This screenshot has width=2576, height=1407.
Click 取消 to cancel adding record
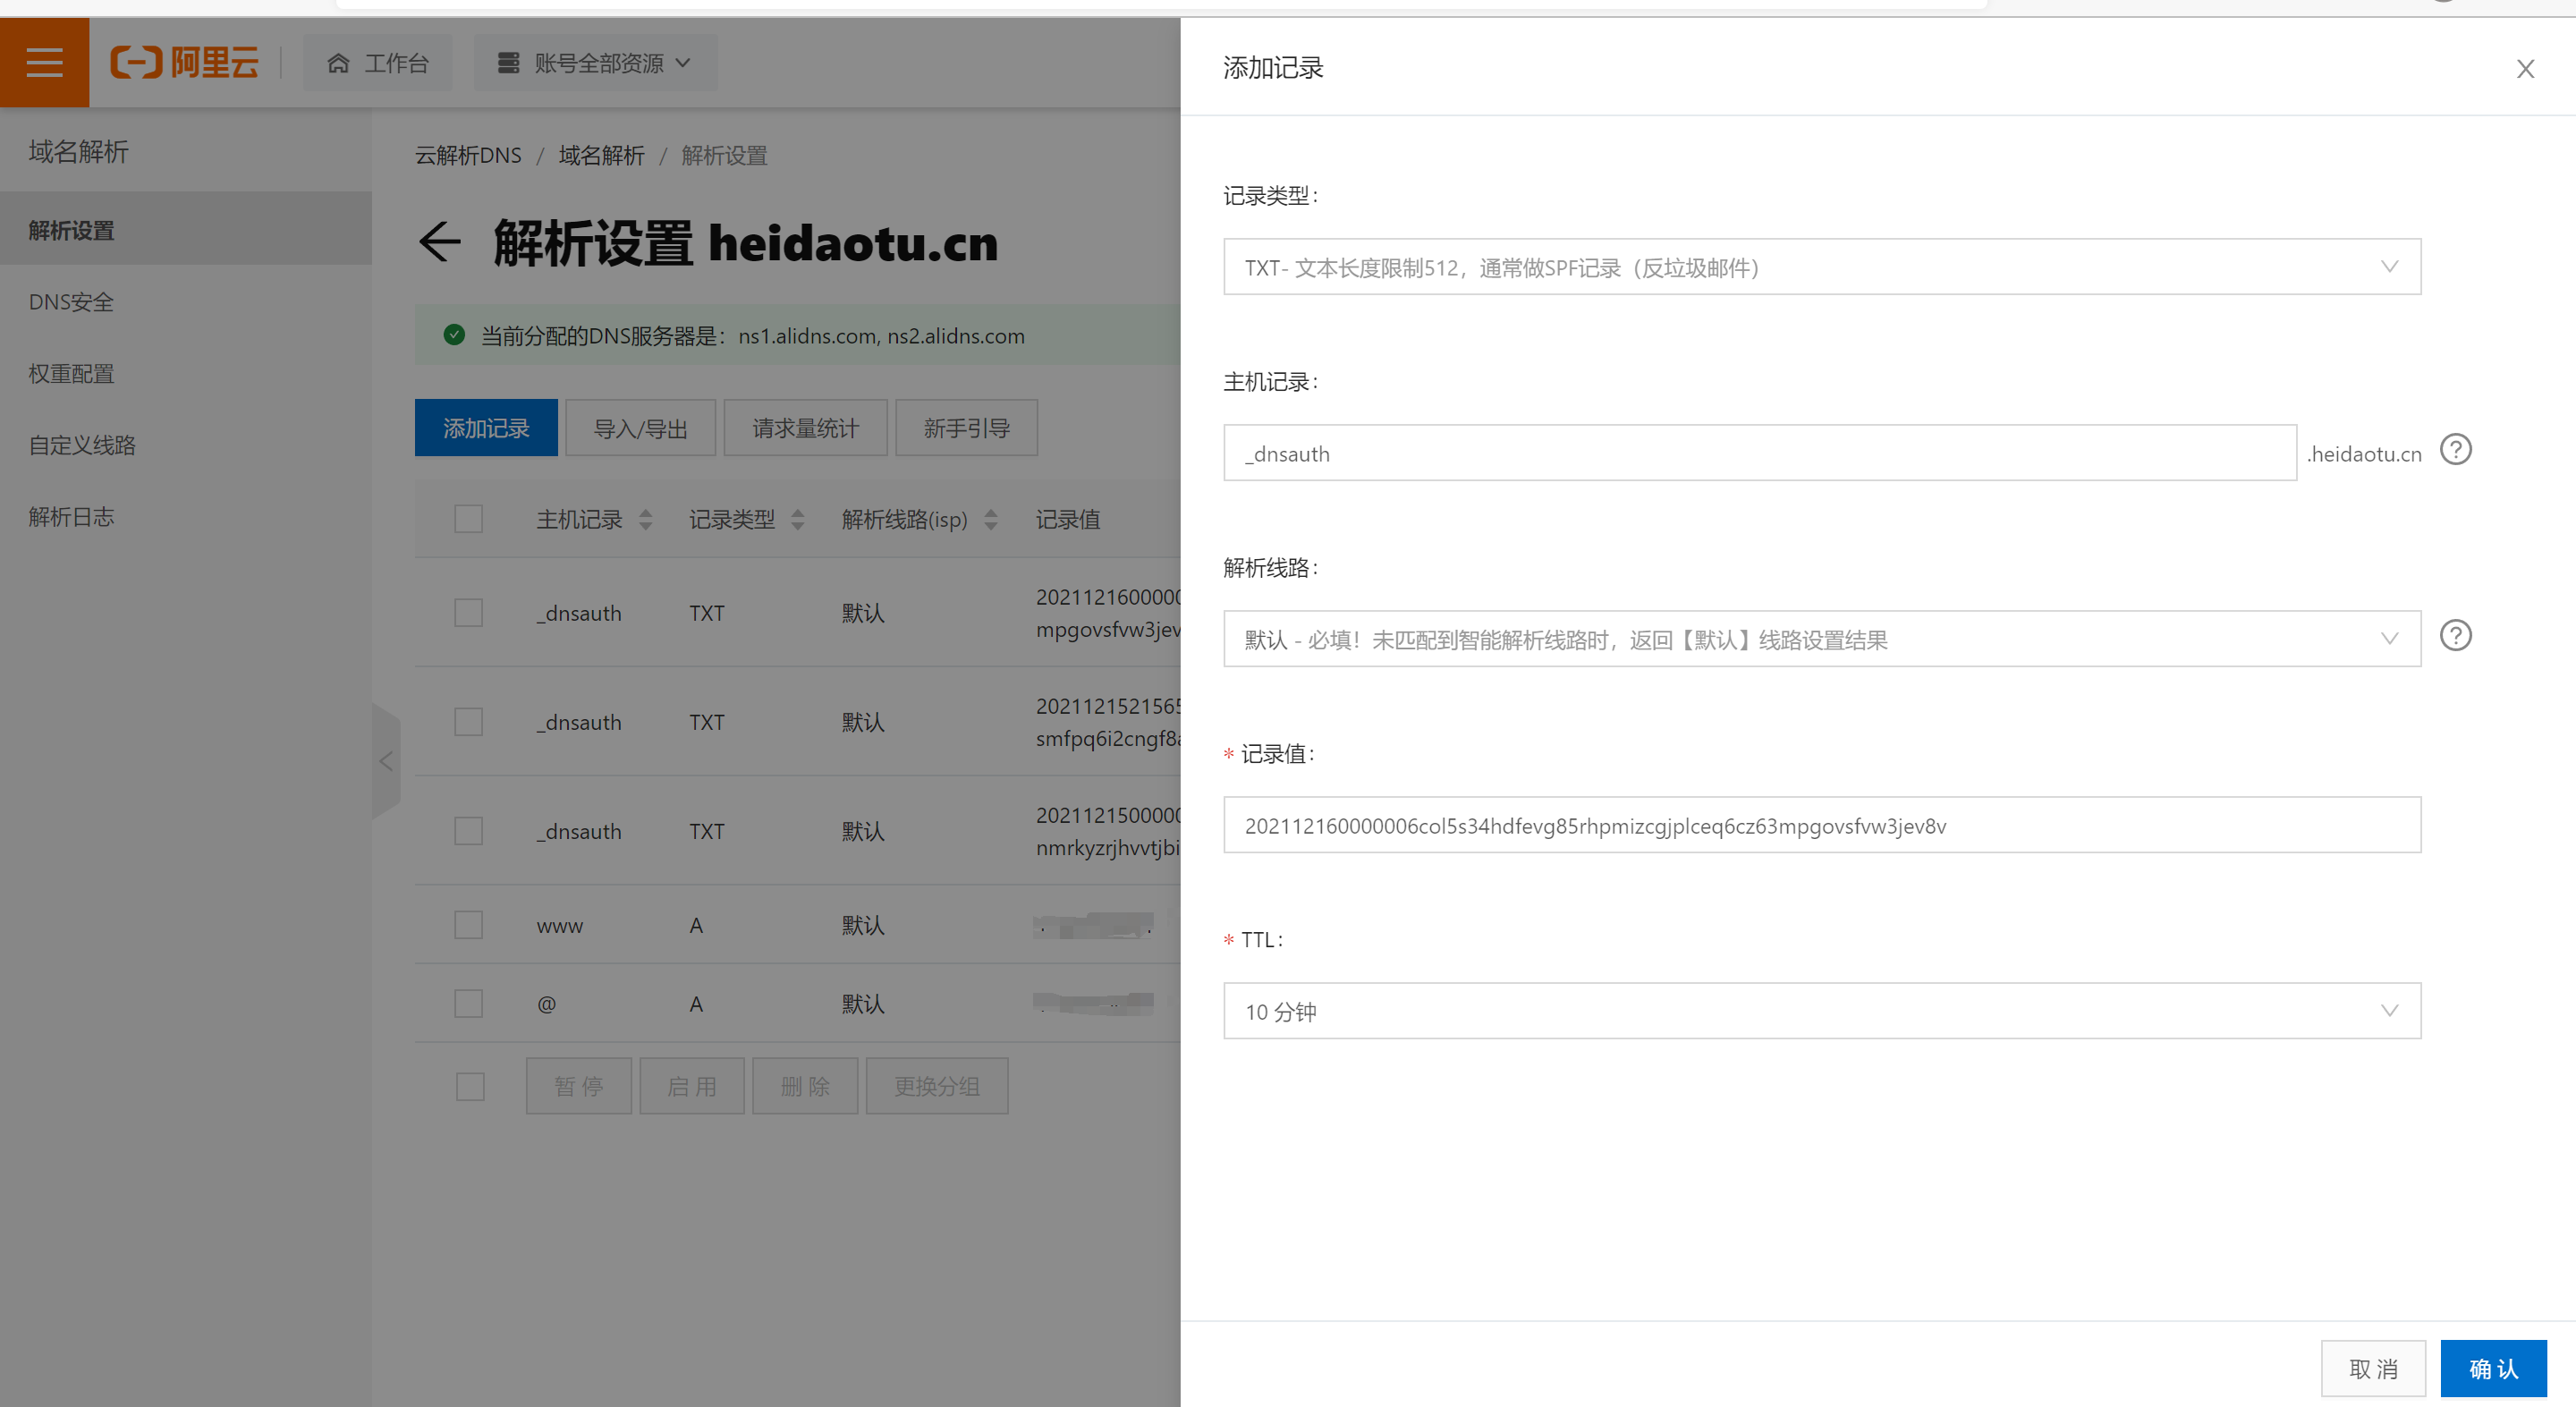tap(2373, 1368)
